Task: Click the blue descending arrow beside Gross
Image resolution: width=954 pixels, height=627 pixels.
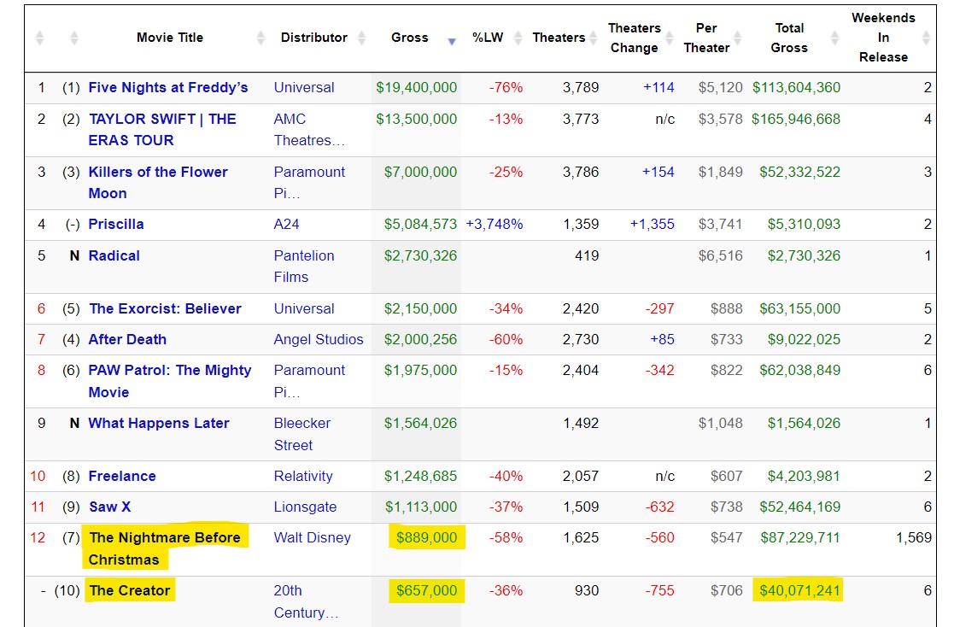Action: click(x=452, y=41)
